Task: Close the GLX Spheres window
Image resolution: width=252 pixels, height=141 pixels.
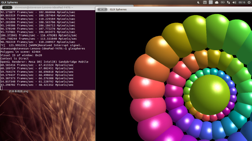Action: 99,9
